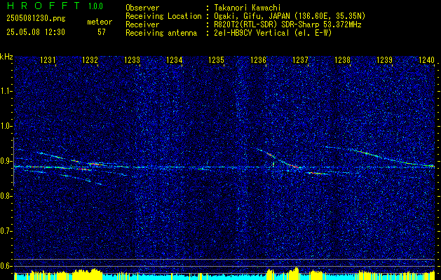Click the 1239 time marker
The height and width of the screenshot is (280, 441).
click(384, 59)
